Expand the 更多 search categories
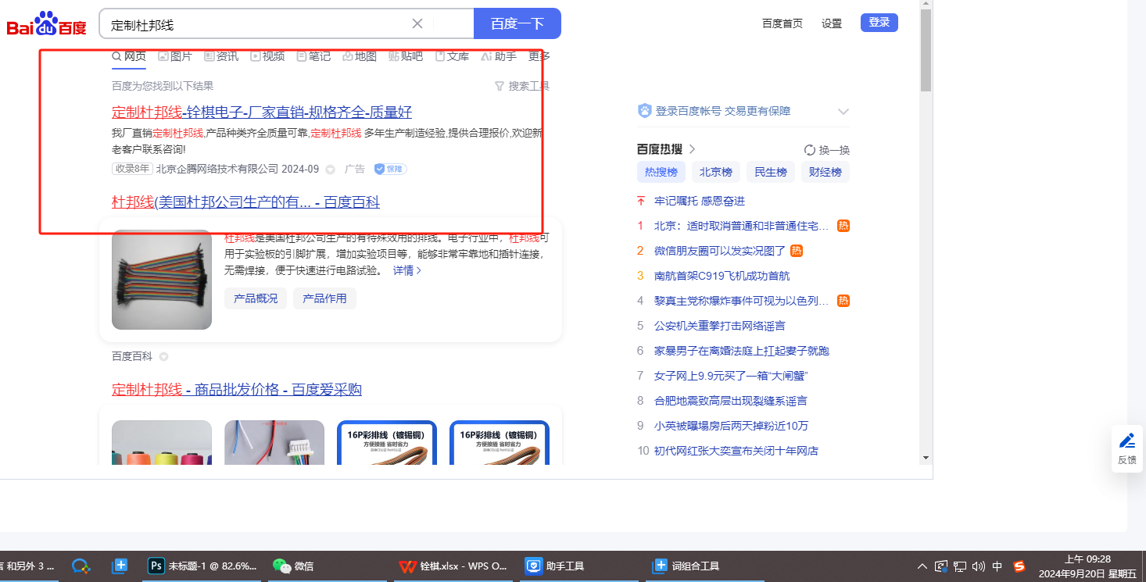The image size is (1146, 582). pos(539,56)
